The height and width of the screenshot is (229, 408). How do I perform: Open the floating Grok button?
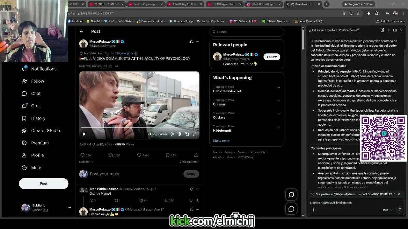coord(291,195)
